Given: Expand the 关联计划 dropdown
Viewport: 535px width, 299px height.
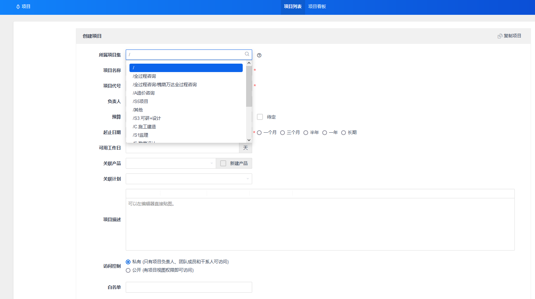Looking at the screenshot, I should pos(189,179).
